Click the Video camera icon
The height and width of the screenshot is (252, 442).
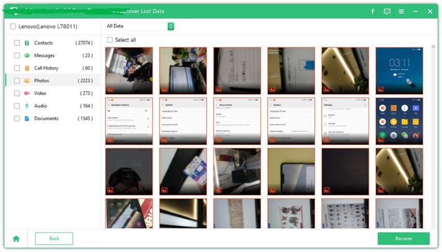27,93
